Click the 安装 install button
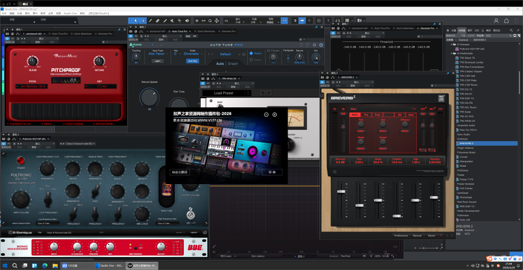 coord(272,172)
